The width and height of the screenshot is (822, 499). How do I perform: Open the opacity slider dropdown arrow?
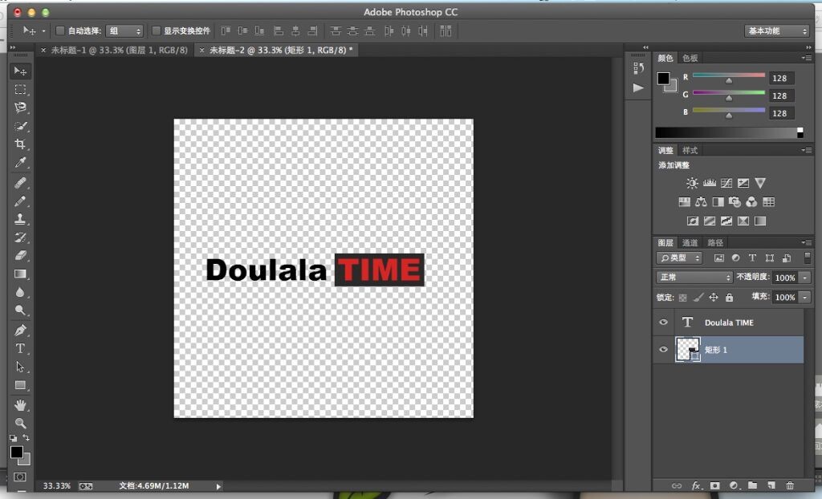[x=804, y=278]
